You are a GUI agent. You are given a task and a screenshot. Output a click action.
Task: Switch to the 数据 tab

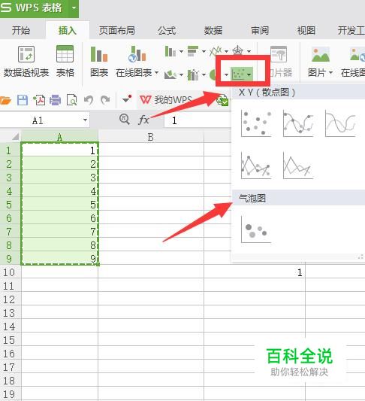point(213,30)
